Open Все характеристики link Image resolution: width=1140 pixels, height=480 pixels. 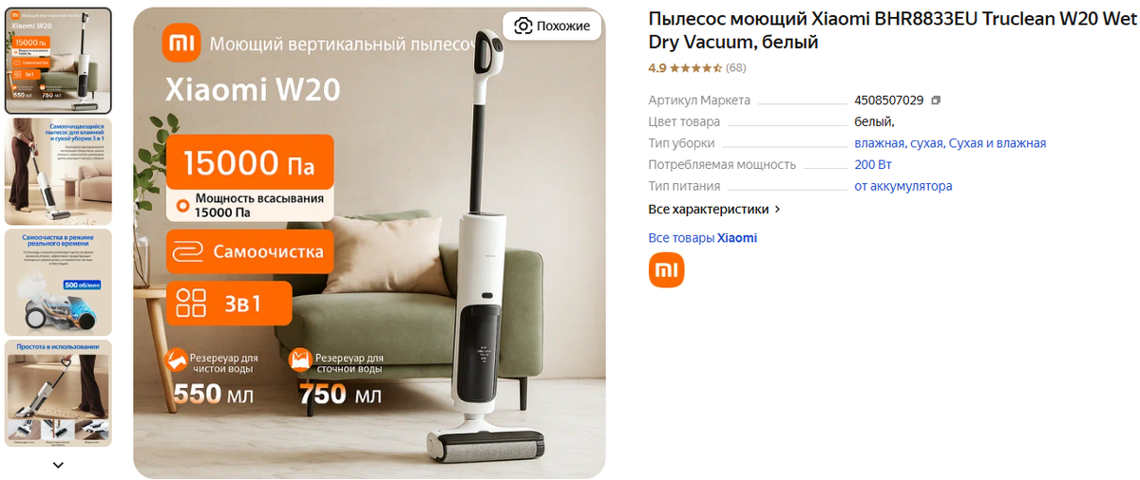pyautogui.click(x=709, y=209)
